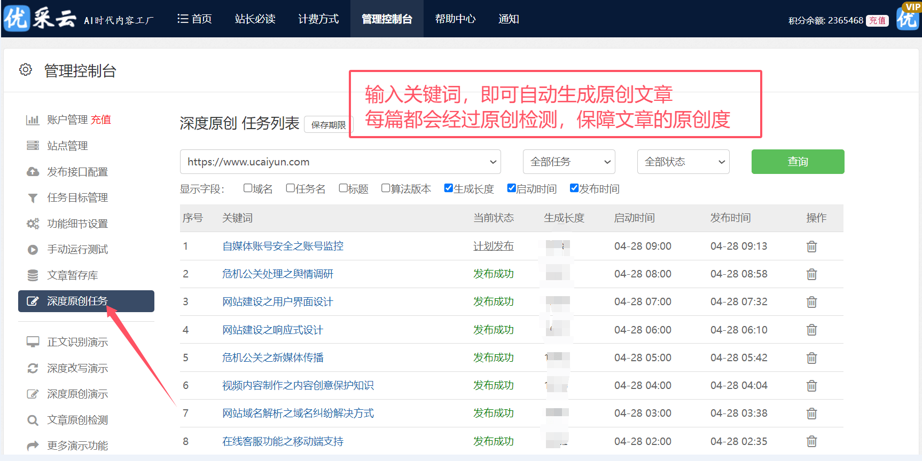
Task: Click the funnel icon for 任务目标管理
Action: (33, 198)
